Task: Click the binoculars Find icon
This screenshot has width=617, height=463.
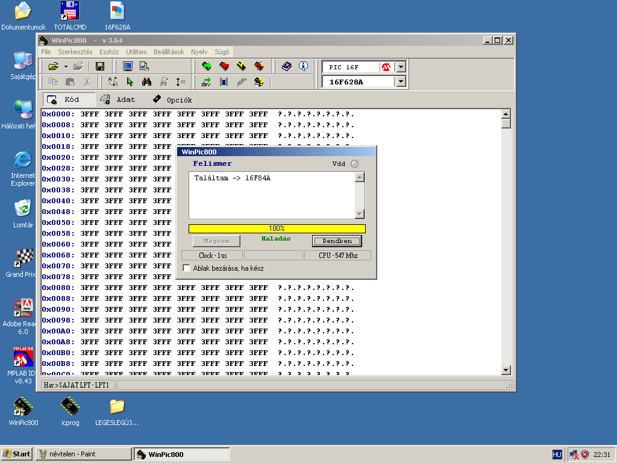Action: point(147,82)
